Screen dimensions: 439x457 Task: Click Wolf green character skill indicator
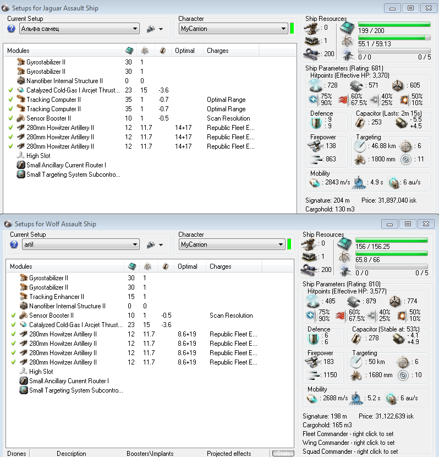289,244
